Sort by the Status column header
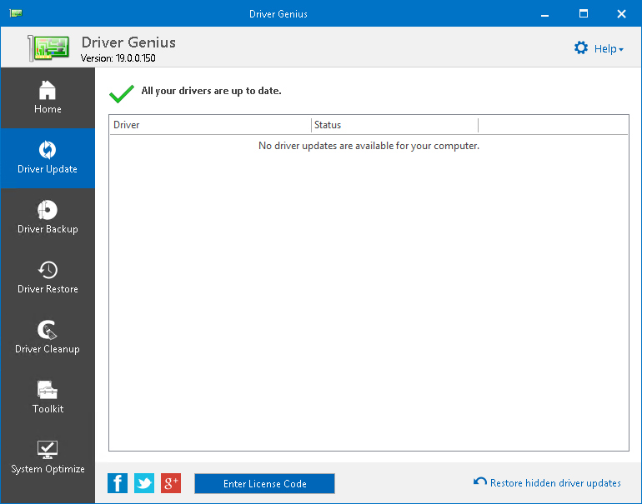 point(394,125)
